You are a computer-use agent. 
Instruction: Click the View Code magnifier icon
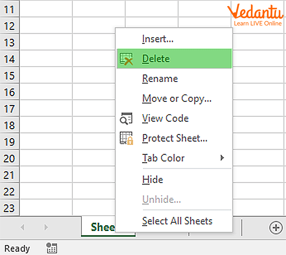coord(126,119)
